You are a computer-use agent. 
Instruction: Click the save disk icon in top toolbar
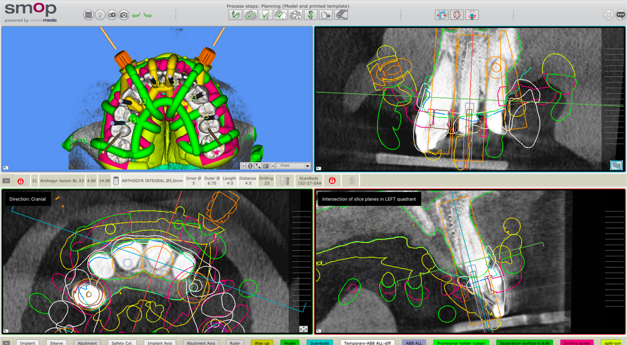pos(88,15)
